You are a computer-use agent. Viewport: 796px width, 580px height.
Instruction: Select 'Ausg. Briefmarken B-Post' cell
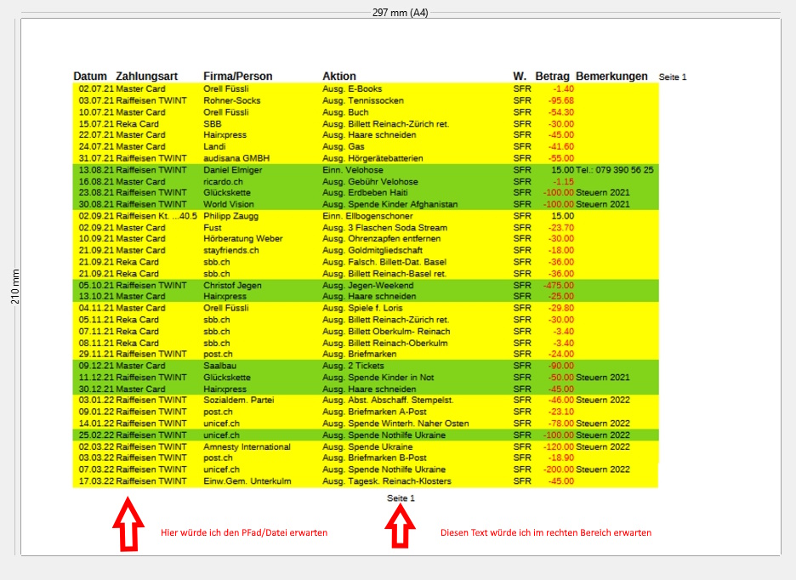(x=375, y=458)
